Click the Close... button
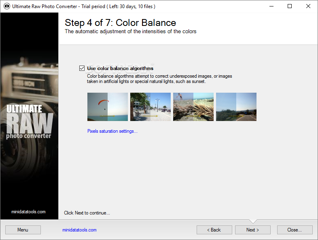The height and width of the screenshot is (240, 318). pos(295,230)
